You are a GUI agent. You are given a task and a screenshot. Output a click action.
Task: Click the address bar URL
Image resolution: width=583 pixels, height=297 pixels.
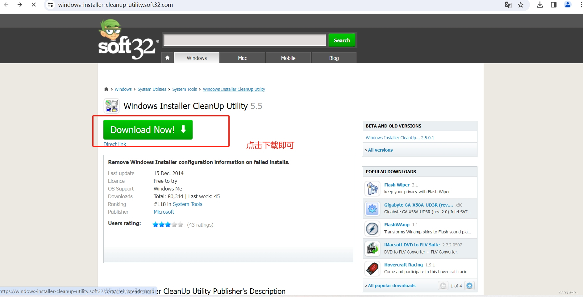(x=115, y=5)
